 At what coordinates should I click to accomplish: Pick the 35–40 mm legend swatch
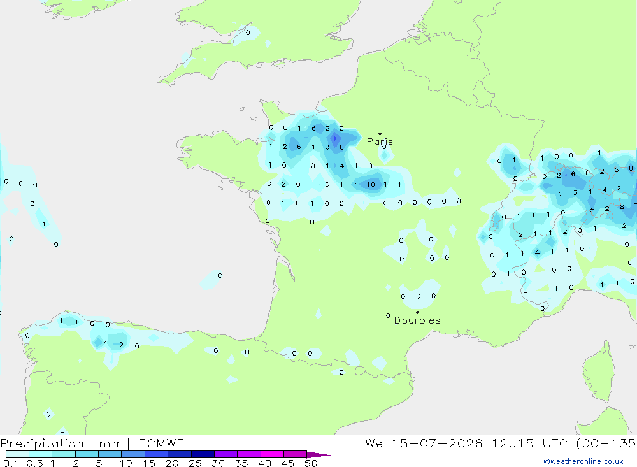[x=249, y=454]
